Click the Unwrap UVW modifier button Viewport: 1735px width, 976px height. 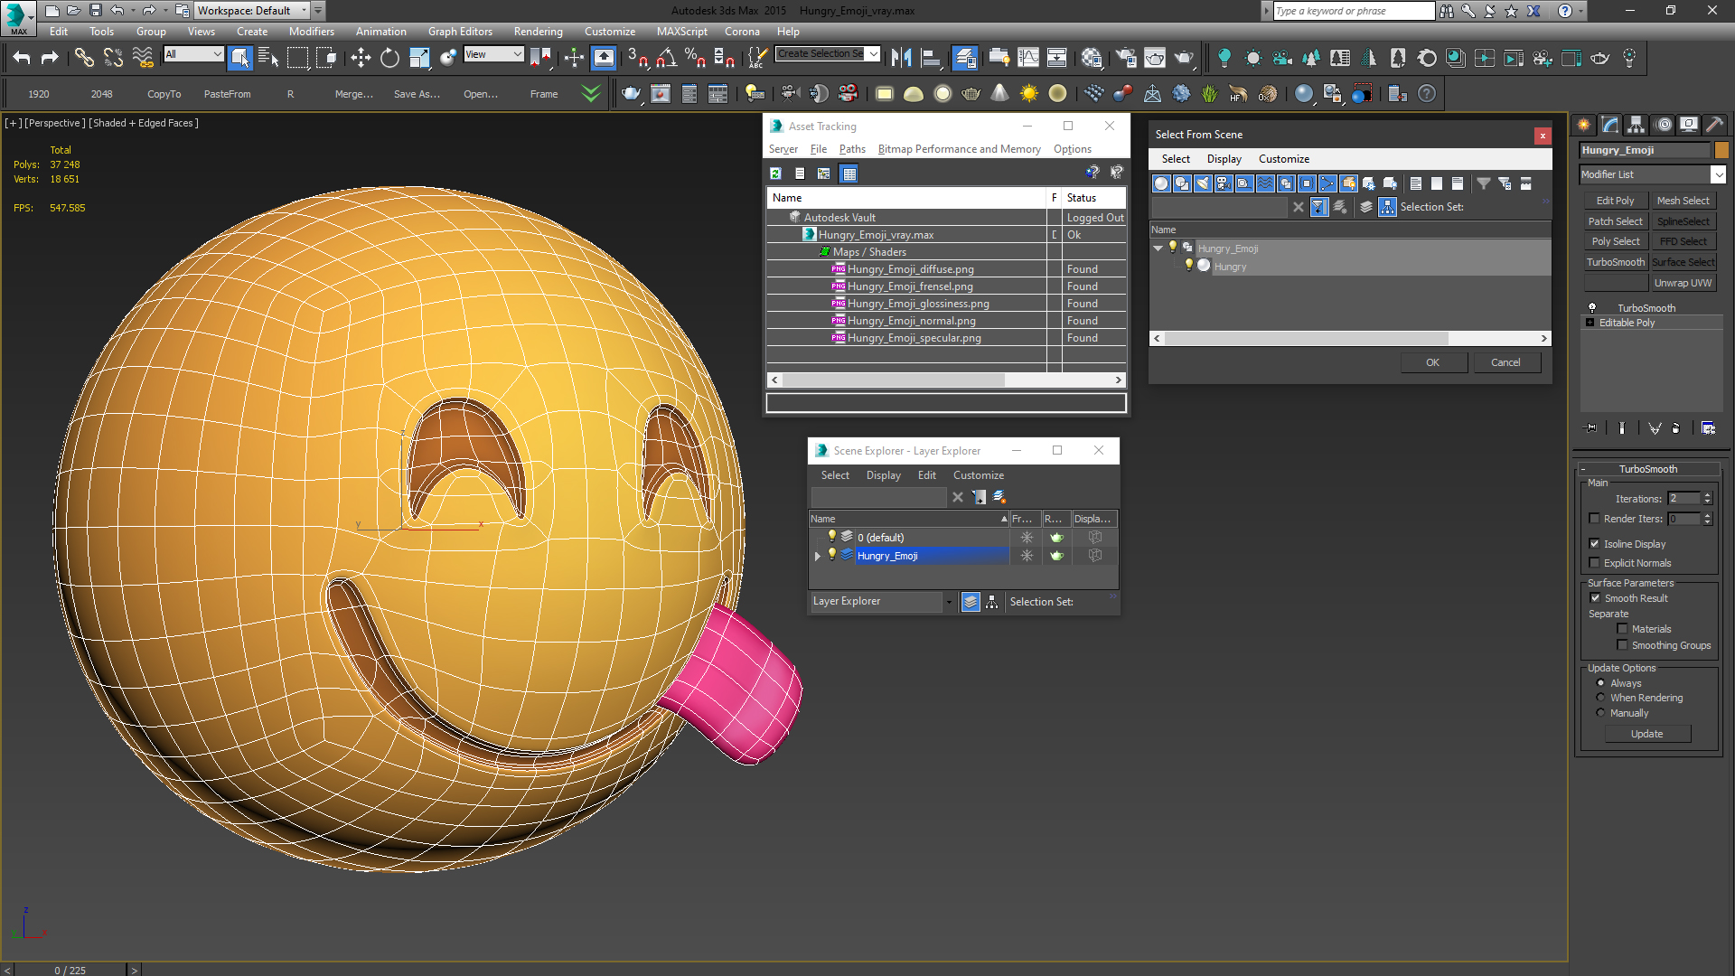tap(1683, 283)
